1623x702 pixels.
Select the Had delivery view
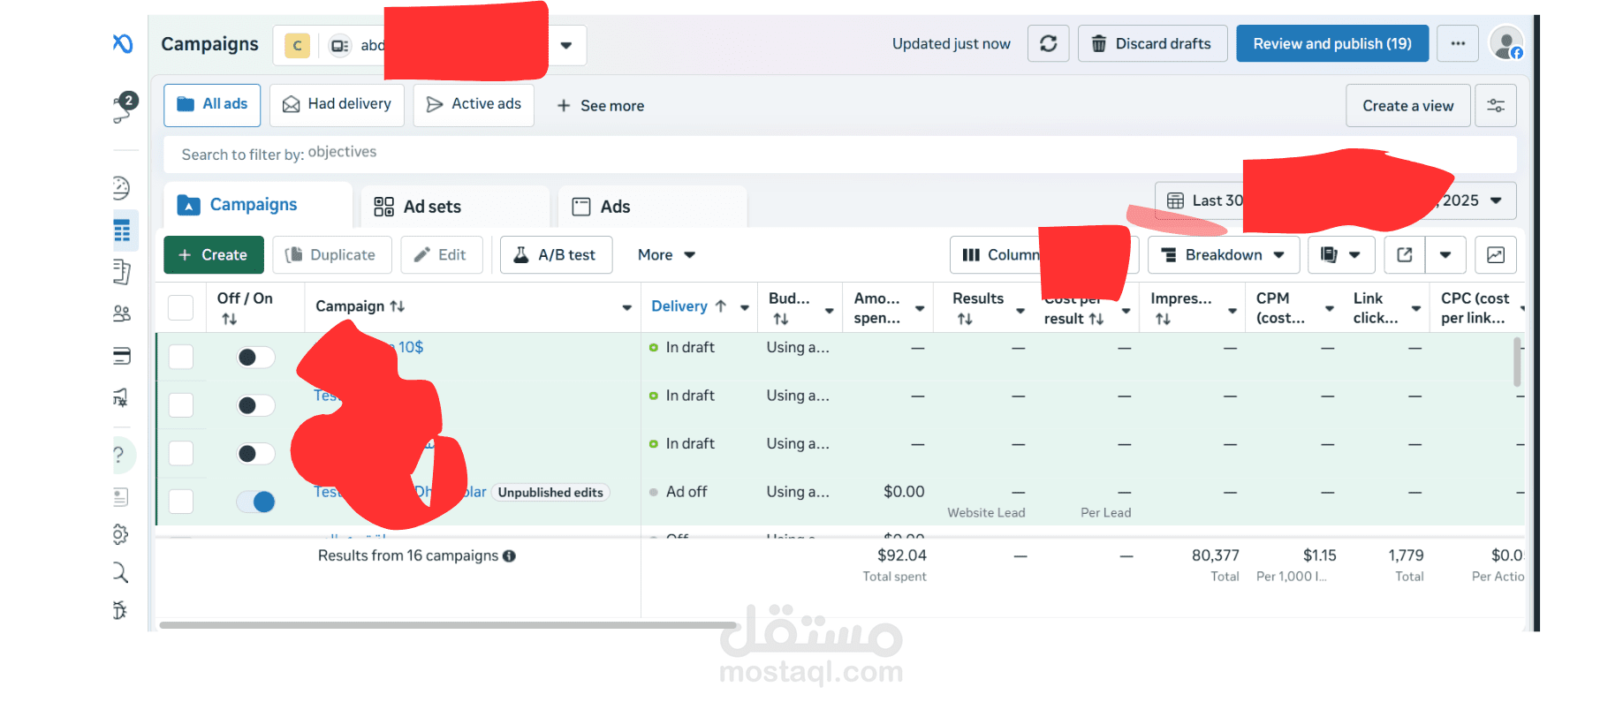tap(337, 105)
